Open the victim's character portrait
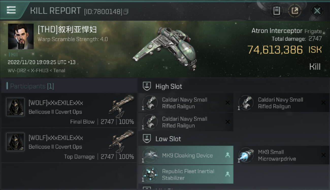The image size is (330, 190). click(x=21, y=36)
